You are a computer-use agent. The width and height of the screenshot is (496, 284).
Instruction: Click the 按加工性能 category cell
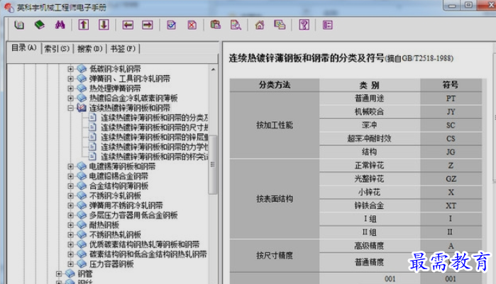275,125
